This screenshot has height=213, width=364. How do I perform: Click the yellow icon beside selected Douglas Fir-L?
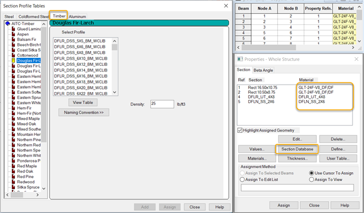pos(14,60)
